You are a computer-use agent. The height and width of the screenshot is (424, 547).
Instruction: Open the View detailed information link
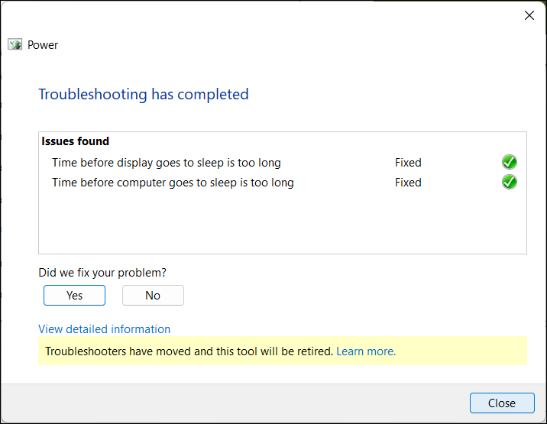104,329
